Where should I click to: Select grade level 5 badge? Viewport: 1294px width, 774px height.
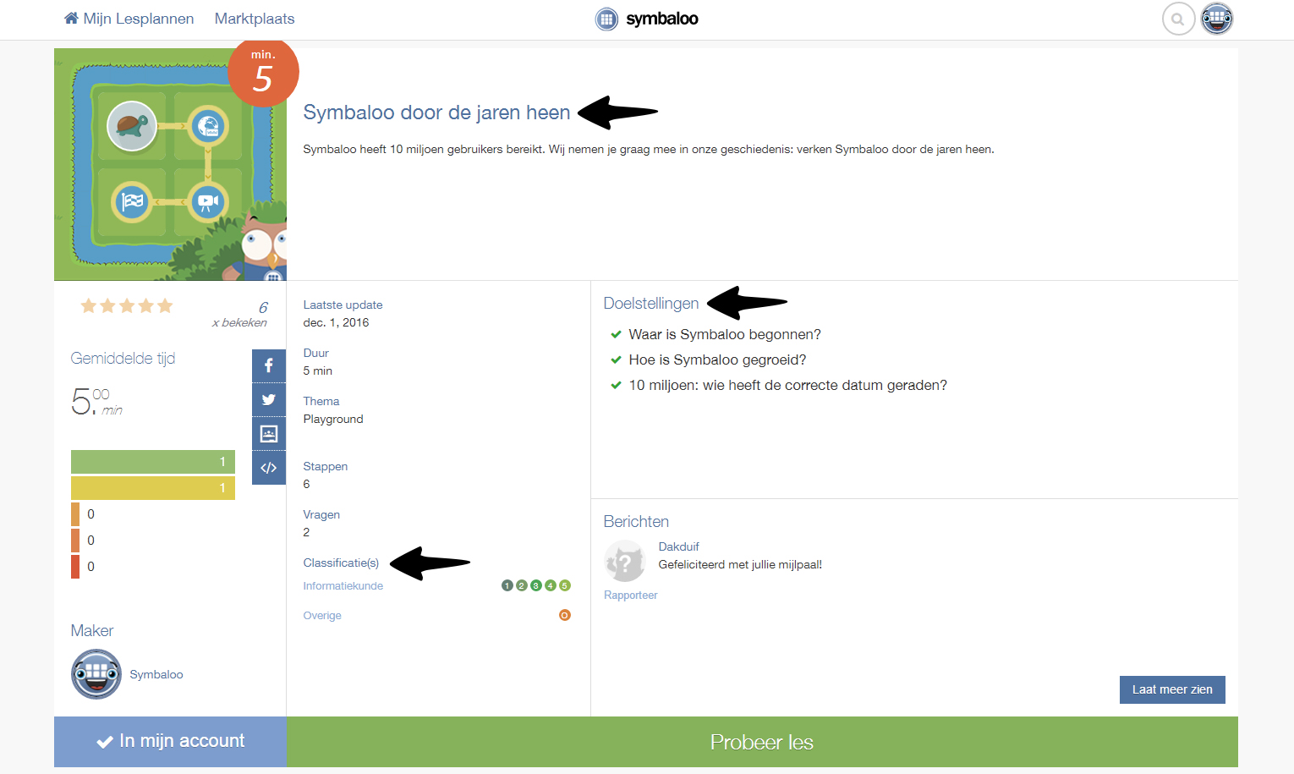click(565, 585)
